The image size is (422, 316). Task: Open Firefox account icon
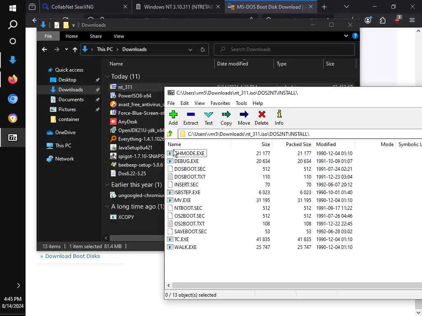(x=368, y=21)
